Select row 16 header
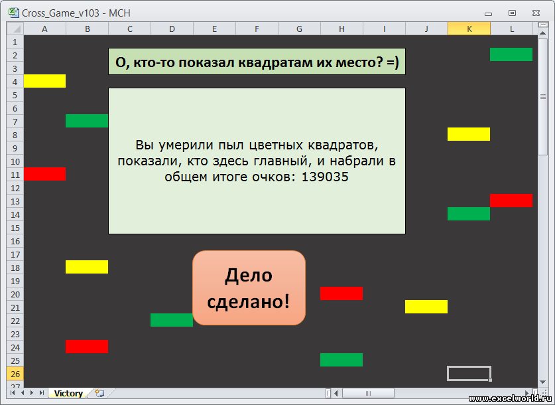 [15, 241]
